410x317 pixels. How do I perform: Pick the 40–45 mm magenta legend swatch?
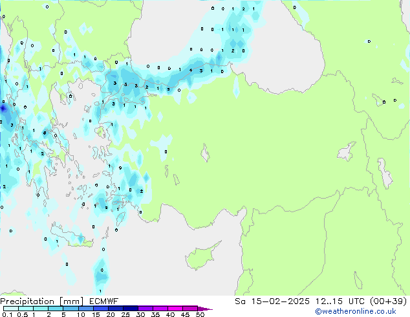(175, 309)
